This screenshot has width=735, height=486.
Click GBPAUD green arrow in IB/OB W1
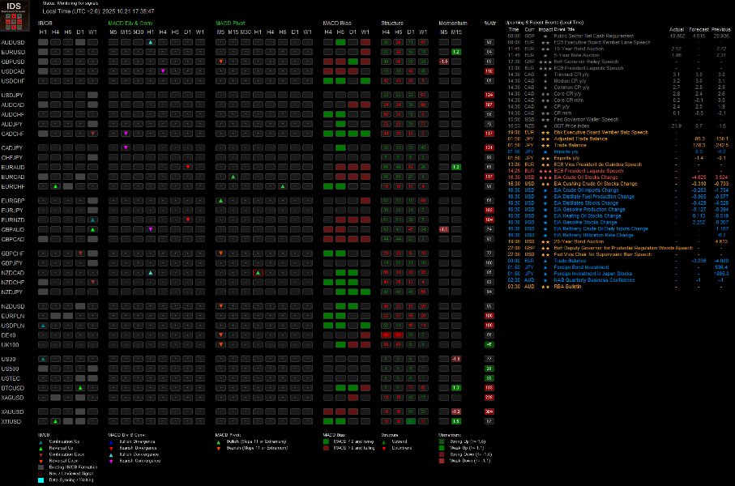(93, 230)
